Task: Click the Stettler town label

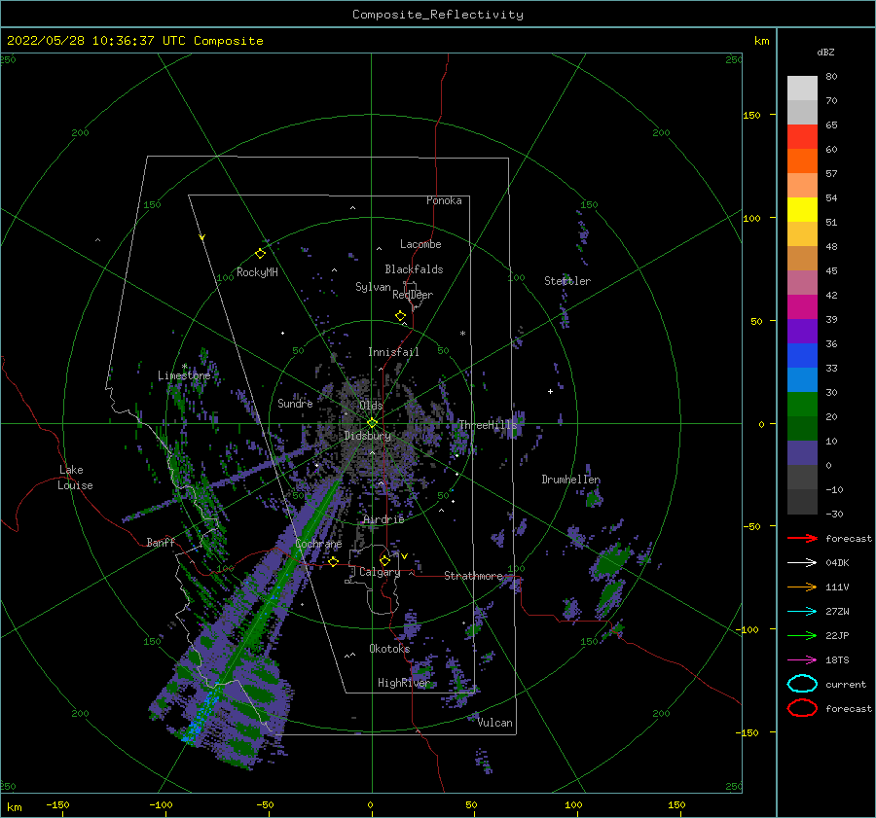Action: pyautogui.click(x=567, y=281)
